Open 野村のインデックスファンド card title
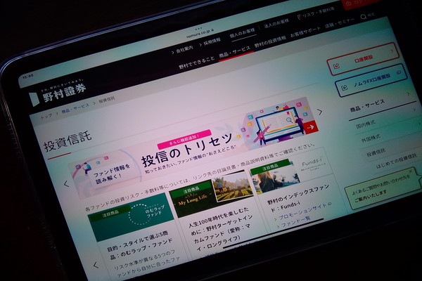This screenshot has height=281, width=422. (x=298, y=197)
